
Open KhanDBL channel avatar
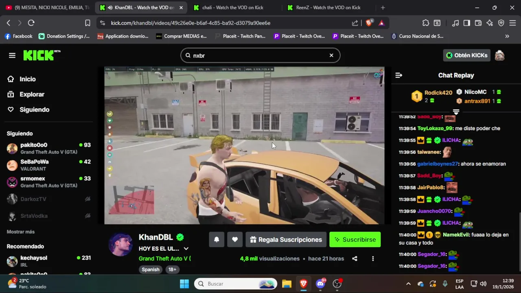(x=120, y=245)
